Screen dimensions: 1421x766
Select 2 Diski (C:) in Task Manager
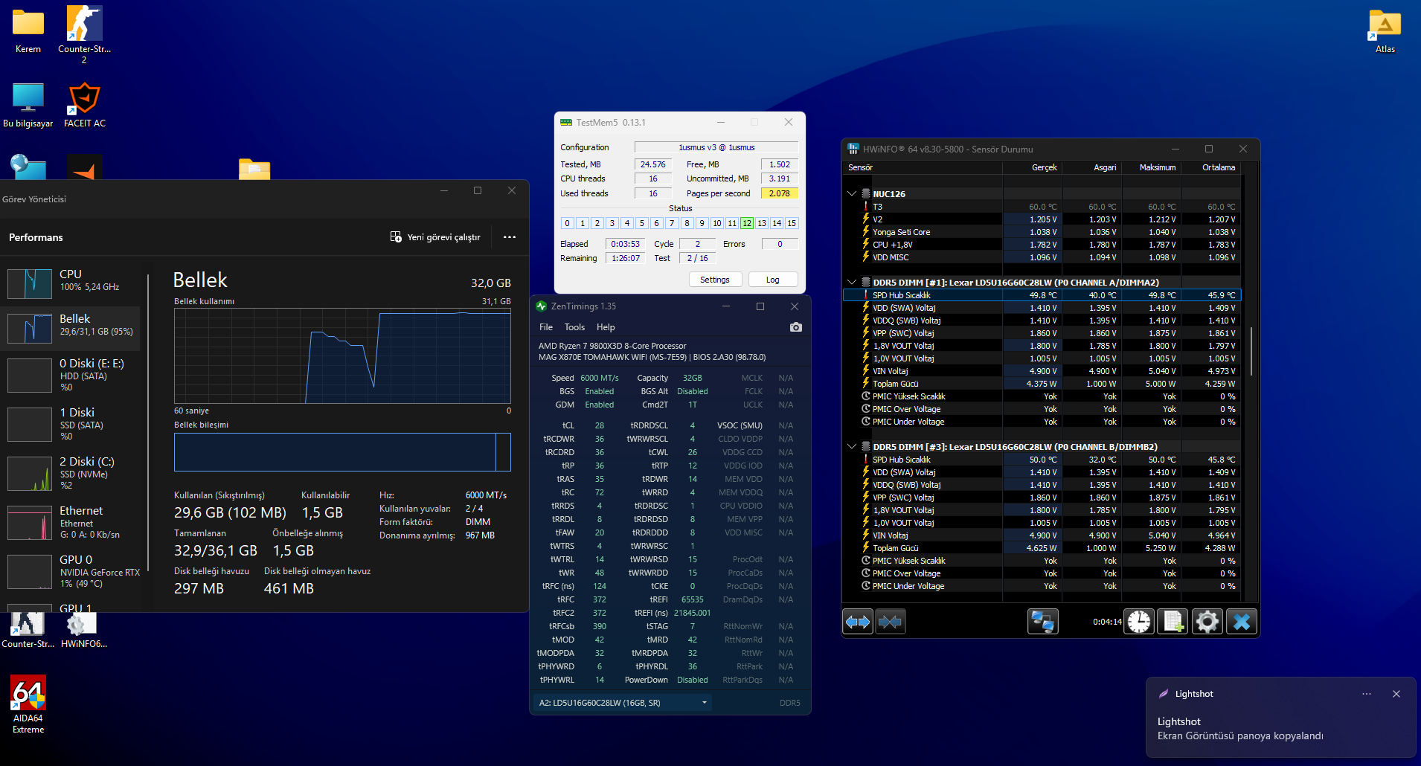(x=71, y=473)
